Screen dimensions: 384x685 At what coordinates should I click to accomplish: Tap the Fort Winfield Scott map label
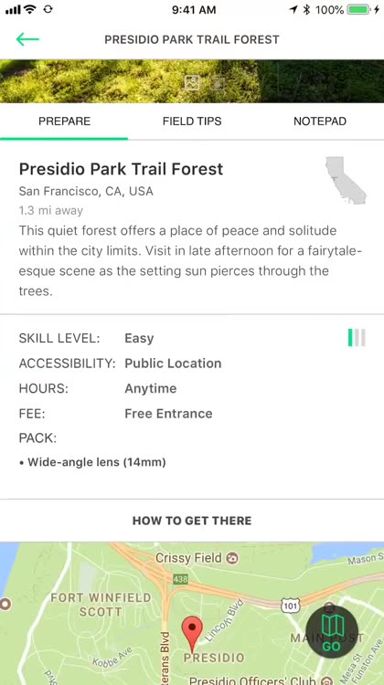tap(101, 605)
